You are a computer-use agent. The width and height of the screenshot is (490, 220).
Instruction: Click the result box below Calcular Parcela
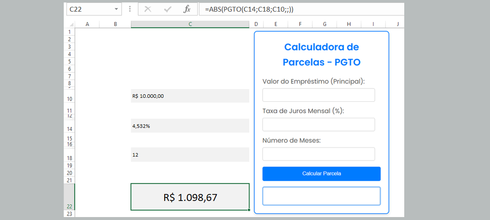pos(321,196)
